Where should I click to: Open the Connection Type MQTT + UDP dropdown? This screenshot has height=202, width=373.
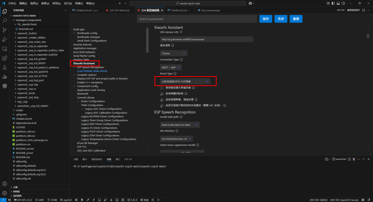[171, 67]
